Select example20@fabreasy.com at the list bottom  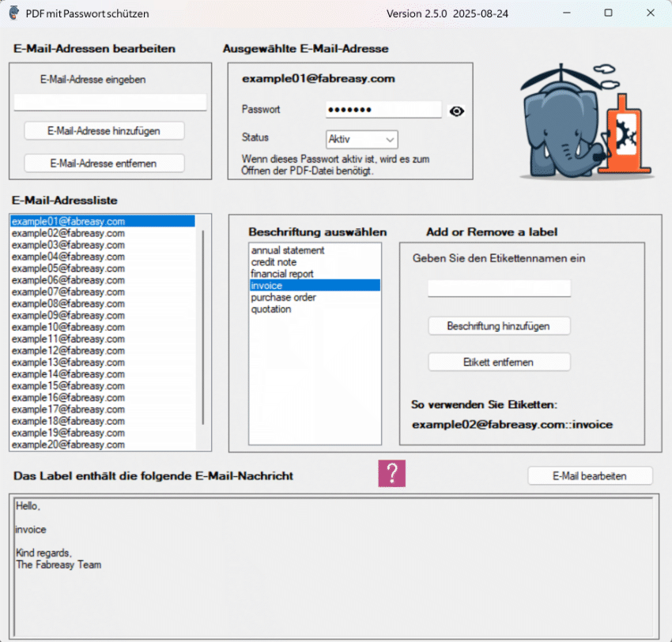click(x=67, y=445)
